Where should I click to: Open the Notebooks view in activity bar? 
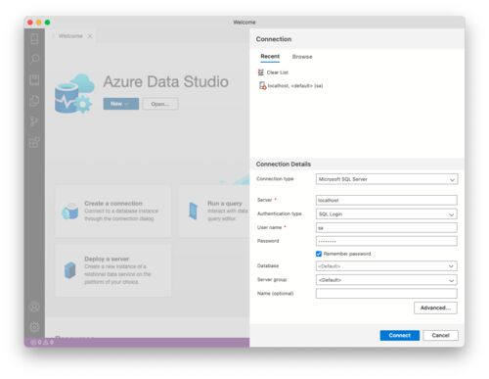[x=34, y=79]
